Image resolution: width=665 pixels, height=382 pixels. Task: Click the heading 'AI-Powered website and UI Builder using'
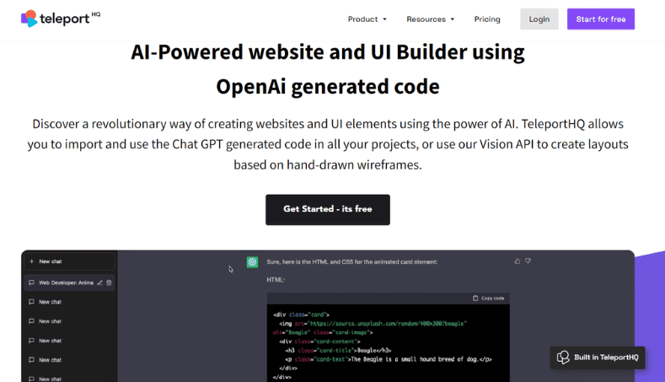click(x=327, y=52)
